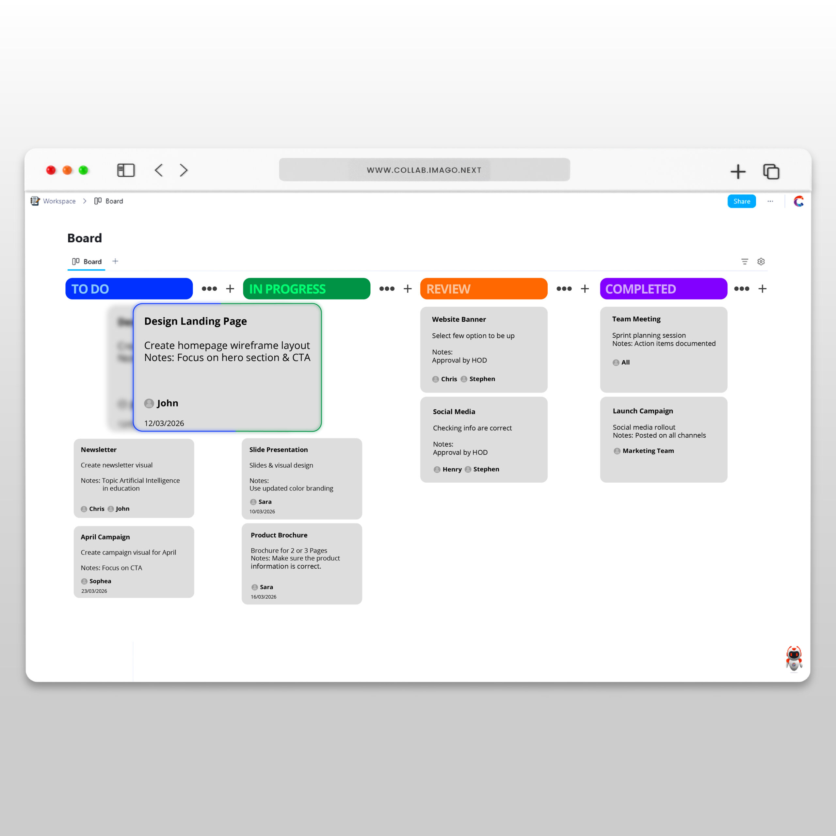The height and width of the screenshot is (836, 836).
Task: Open the board filter icon
Action: click(744, 261)
